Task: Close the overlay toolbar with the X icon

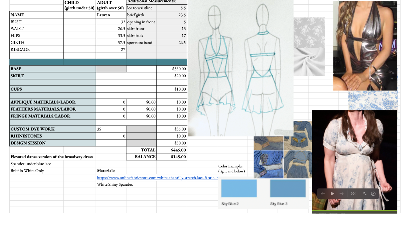Action: click(x=373, y=194)
